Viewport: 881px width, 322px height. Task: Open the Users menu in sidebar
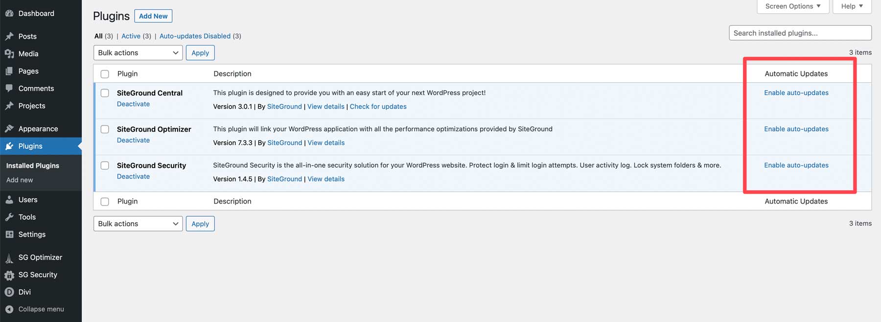[x=28, y=200]
